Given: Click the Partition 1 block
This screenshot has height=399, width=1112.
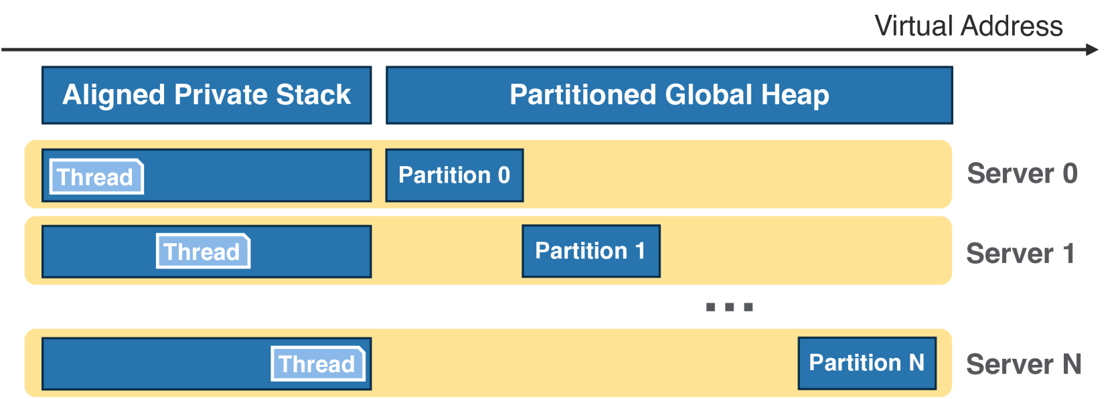Looking at the screenshot, I should pyautogui.click(x=590, y=251).
